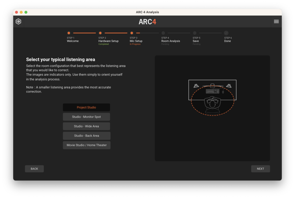295x198 pixels.
Task: Click the keyboard in the room diagram
Action: [x=212, y=91]
